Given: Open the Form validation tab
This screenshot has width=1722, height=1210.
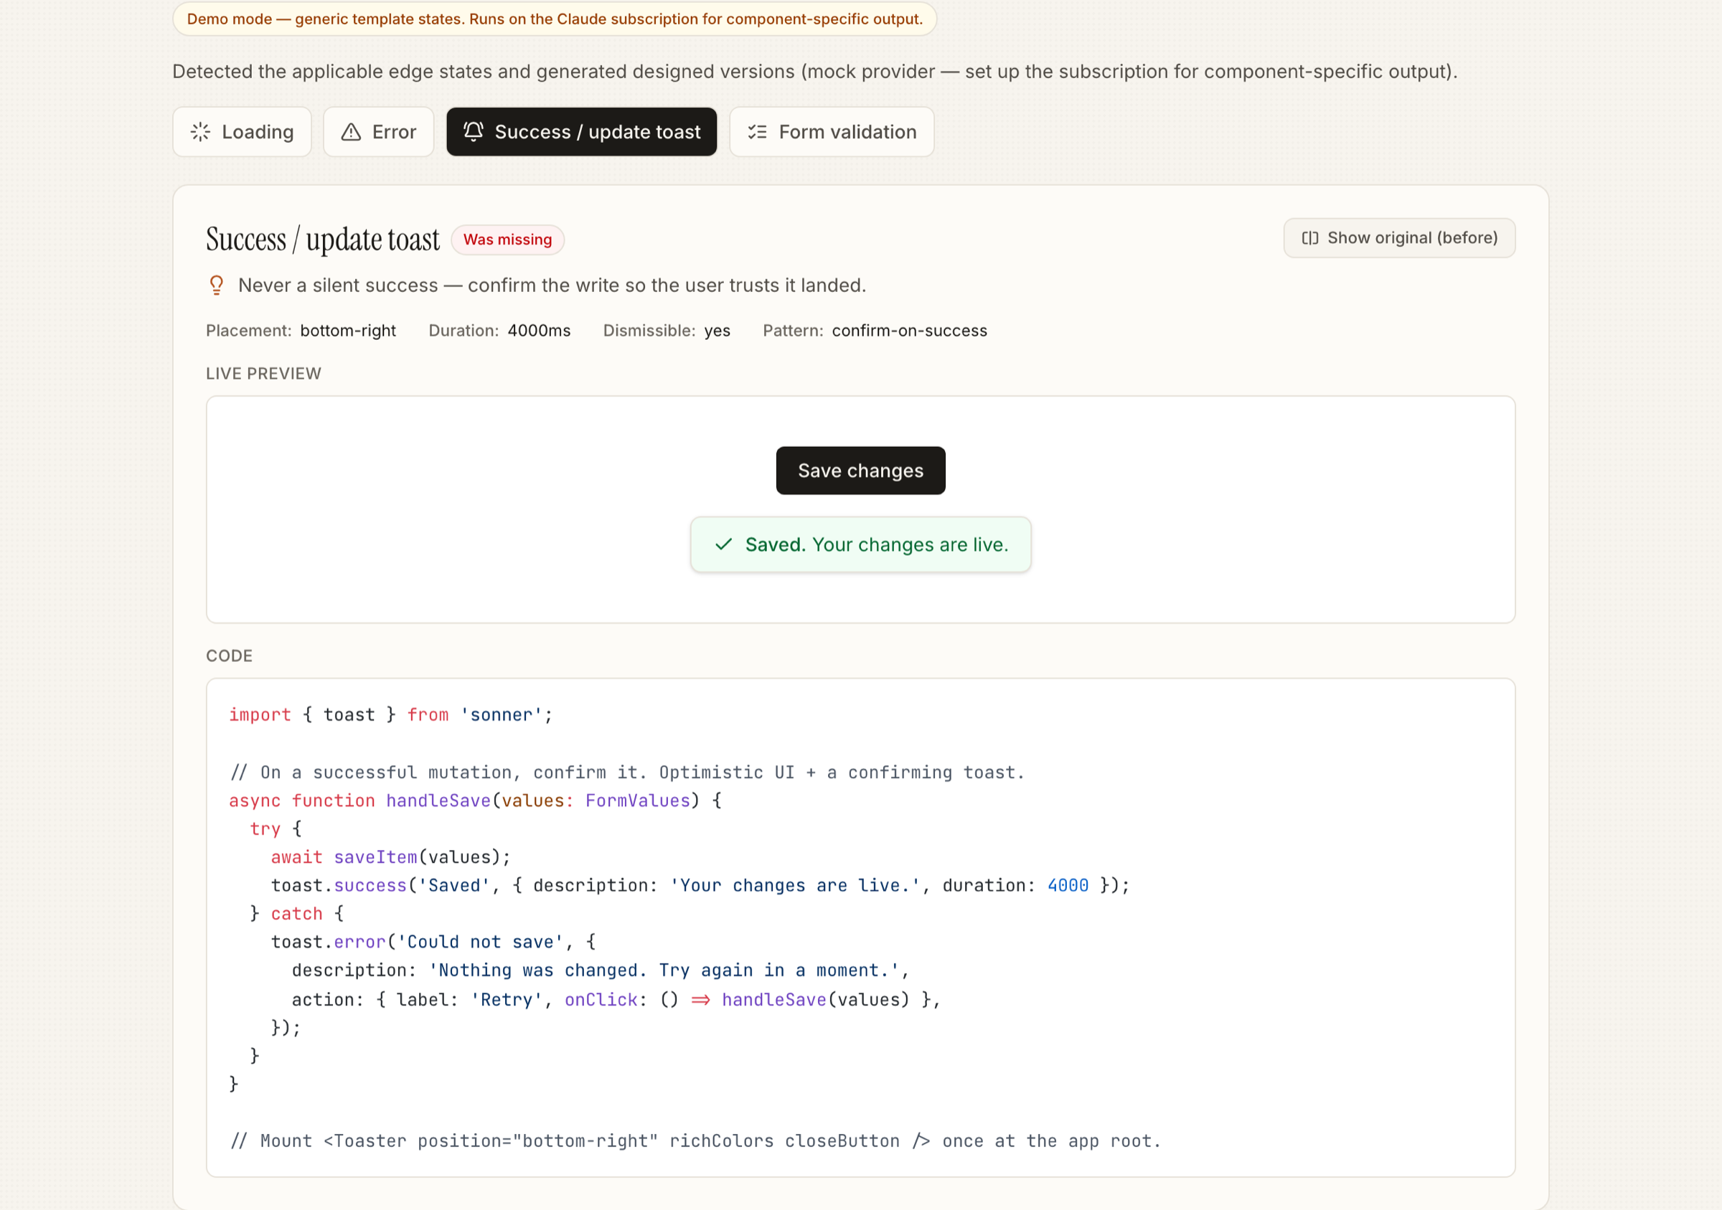Looking at the screenshot, I should point(832,132).
